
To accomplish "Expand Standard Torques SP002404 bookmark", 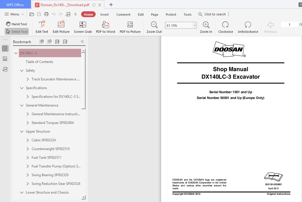I will [x=28, y=123].
